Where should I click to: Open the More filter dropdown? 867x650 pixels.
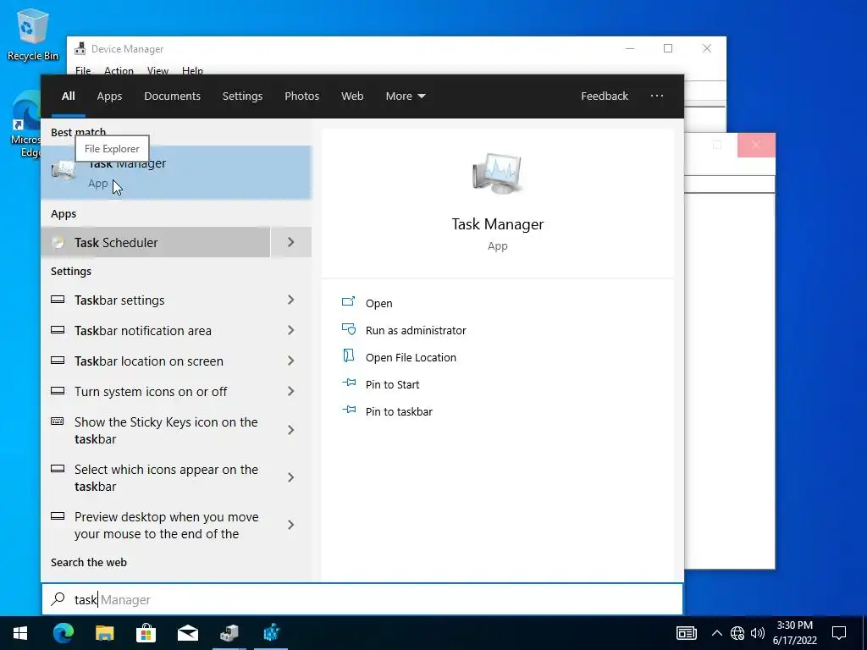point(406,96)
